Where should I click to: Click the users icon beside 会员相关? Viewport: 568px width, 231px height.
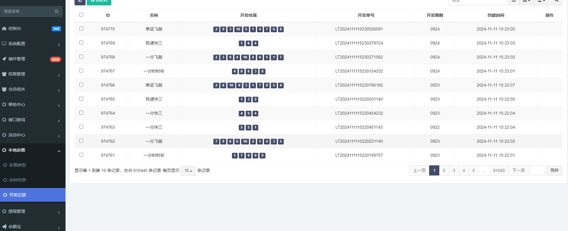tap(4, 90)
